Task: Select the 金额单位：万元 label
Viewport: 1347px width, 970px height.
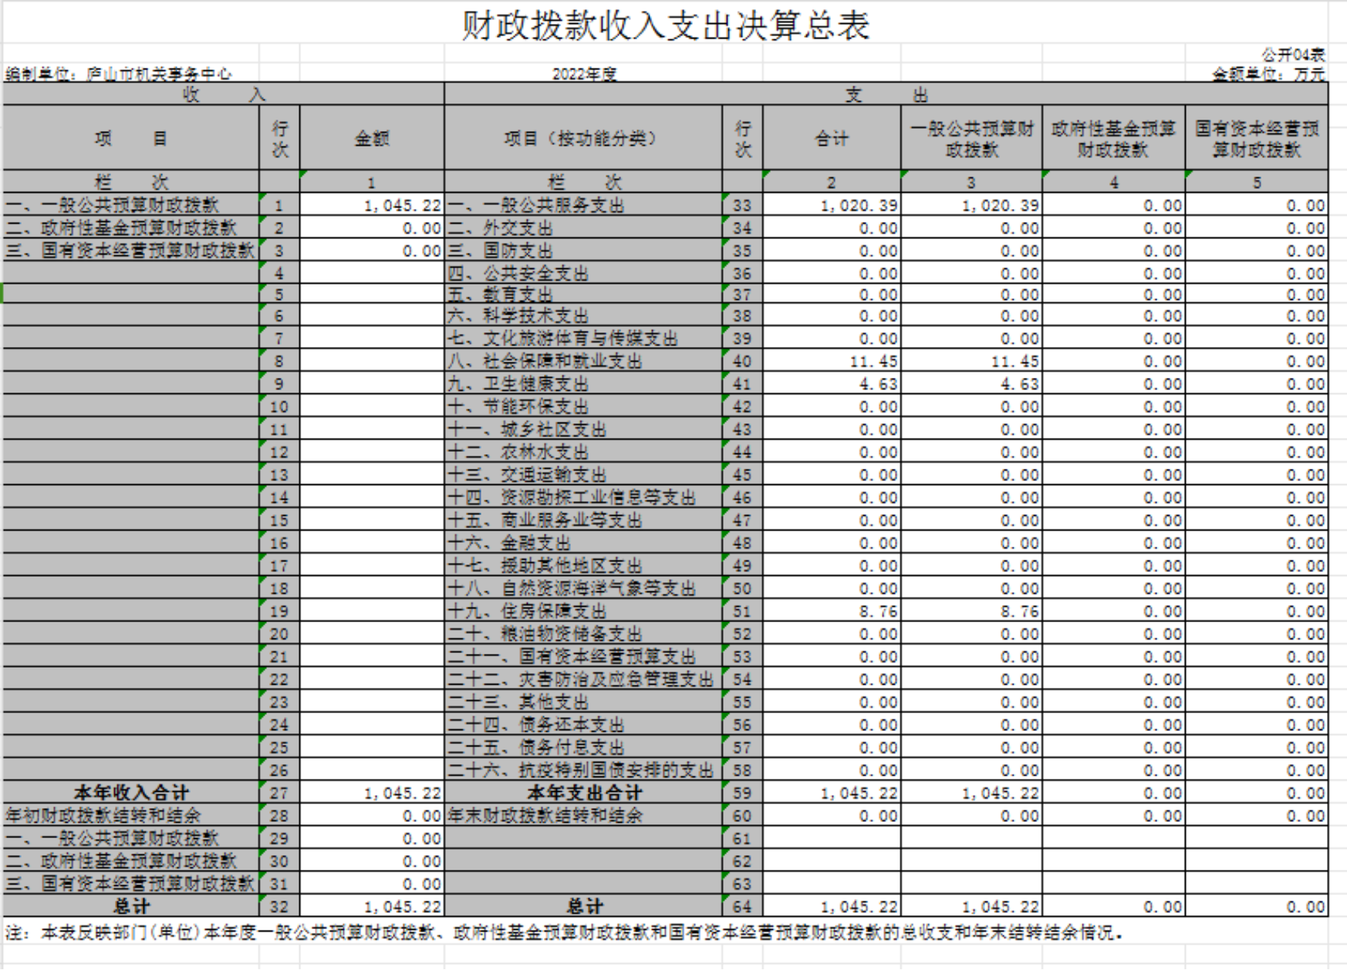Action: point(1268,74)
